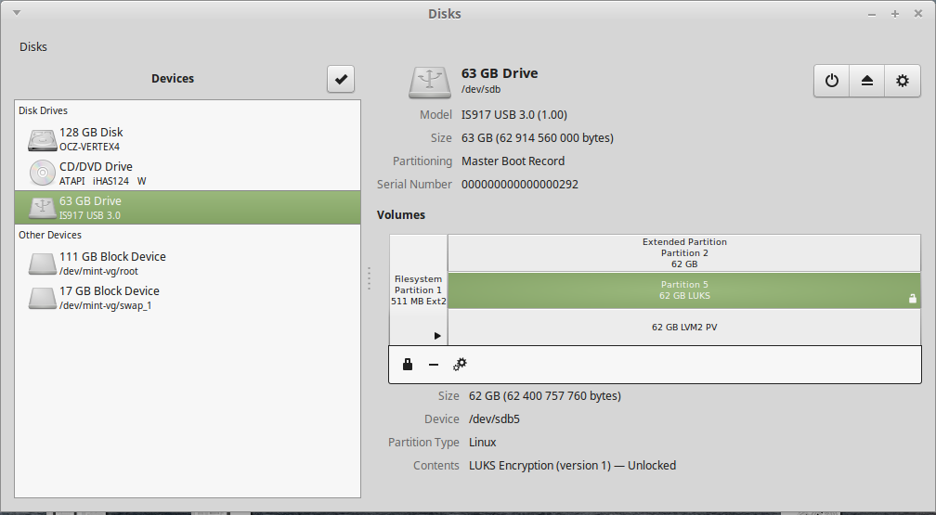The image size is (936, 515).
Task: Power off the 63 GB drive
Action: coord(832,81)
